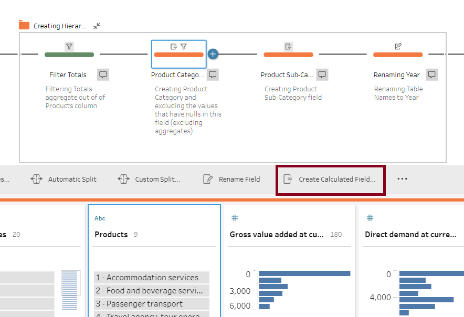Select the Renaming Year step pencil icon
Viewport: 464px width, 317px height.
[398, 47]
